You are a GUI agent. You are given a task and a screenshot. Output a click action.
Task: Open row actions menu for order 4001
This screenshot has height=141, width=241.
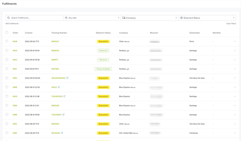click(x=235, y=69)
